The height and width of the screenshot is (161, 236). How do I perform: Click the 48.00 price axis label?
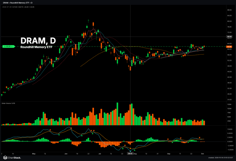[x=229, y=66]
